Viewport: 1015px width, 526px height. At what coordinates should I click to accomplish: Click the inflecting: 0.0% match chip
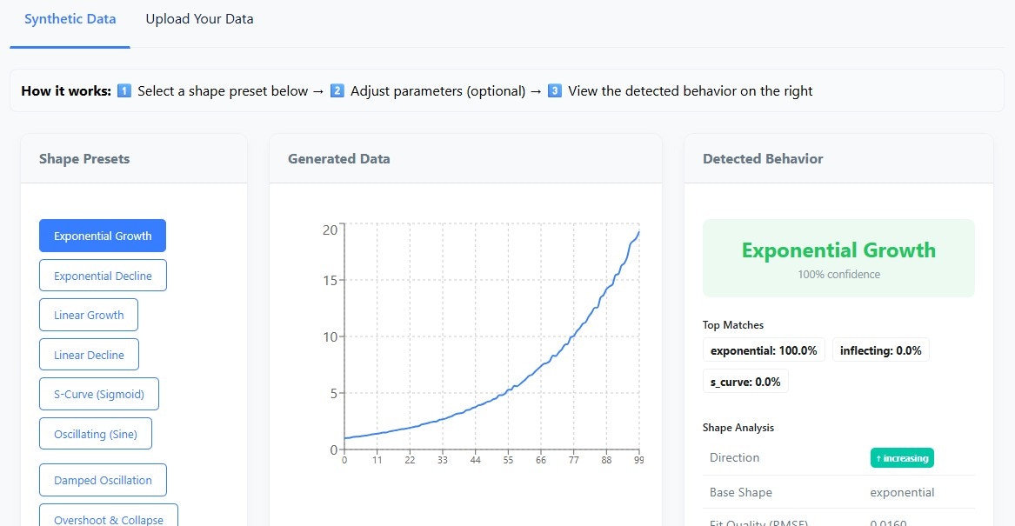coord(881,350)
